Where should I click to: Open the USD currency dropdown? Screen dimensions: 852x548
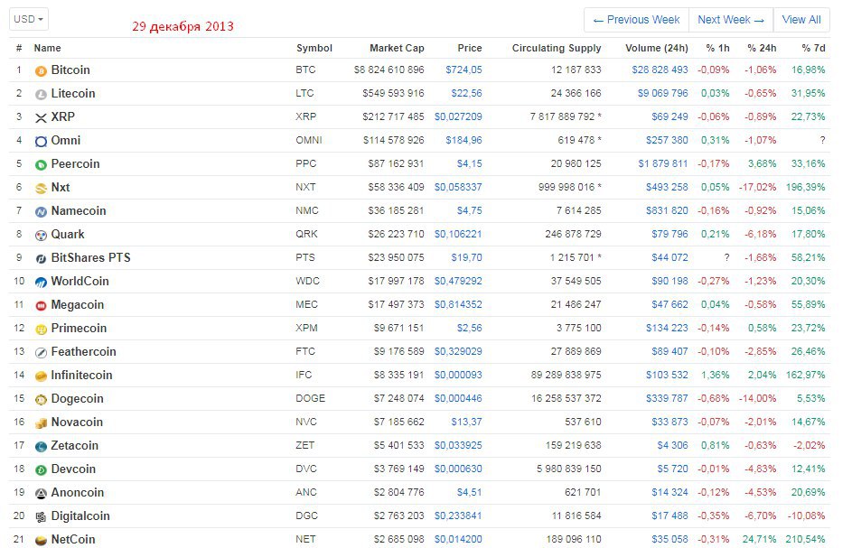point(28,19)
